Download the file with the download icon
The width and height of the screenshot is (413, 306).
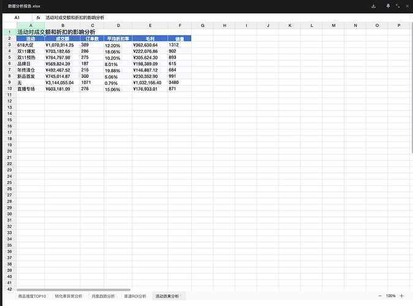(373, 6)
